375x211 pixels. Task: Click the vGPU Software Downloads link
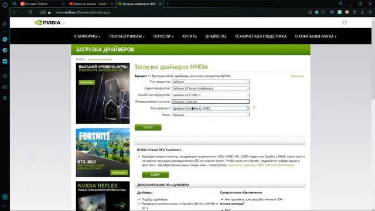261,165
